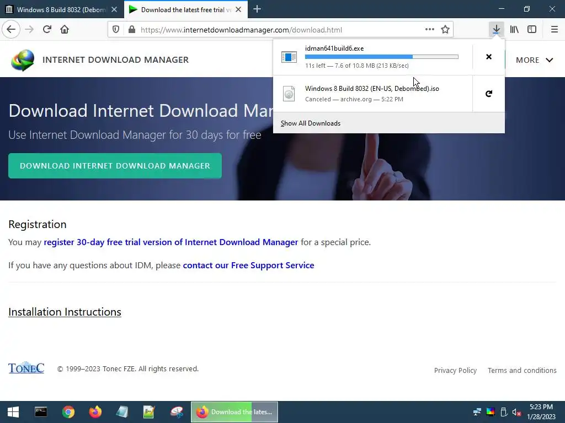
Task: Click the muted volume tray icon
Action: point(516,412)
